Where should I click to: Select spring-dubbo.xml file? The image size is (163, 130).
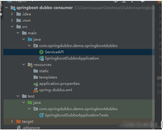point(55,90)
